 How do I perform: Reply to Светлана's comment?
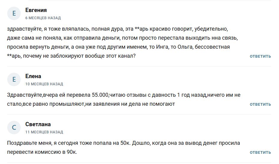[260, 152]
